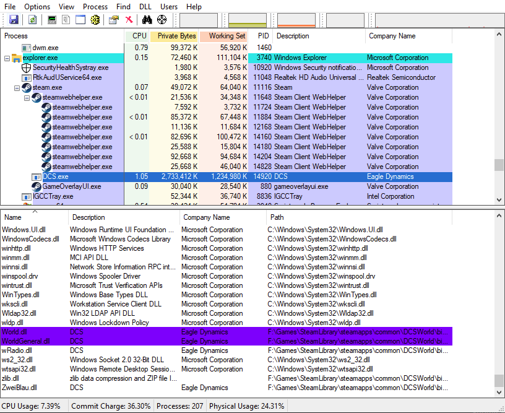Sort by the Process column header
This screenshot has width=505, height=413.
pos(63,36)
